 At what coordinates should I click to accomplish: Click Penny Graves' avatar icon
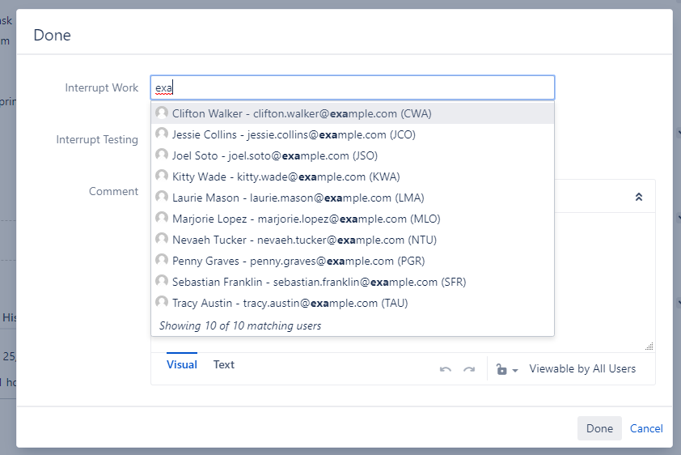tap(162, 260)
